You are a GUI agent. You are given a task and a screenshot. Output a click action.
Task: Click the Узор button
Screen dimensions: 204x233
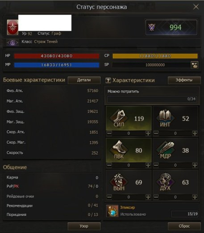84,226
